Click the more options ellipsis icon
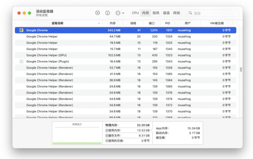 click(118, 13)
